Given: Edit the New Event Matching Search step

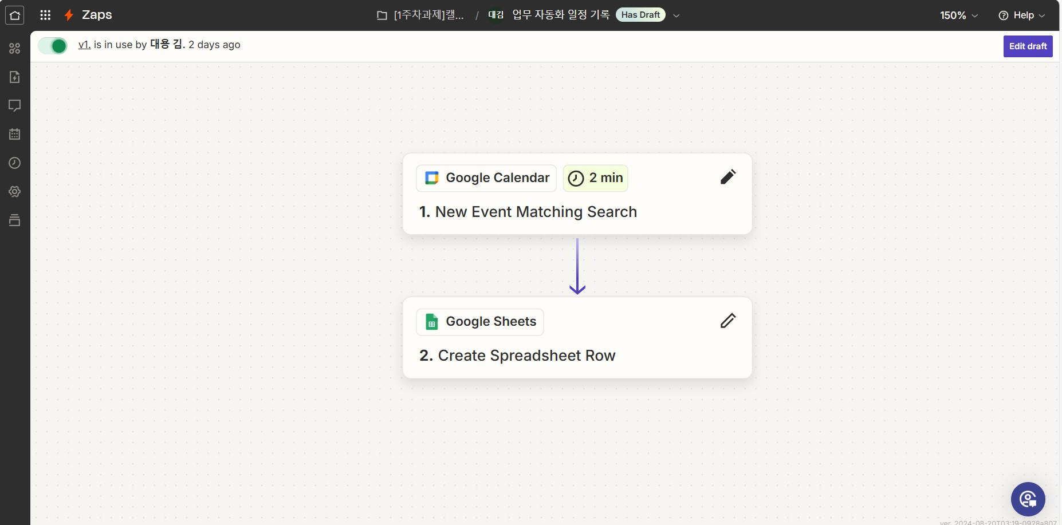Looking at the screenshot, I should click(x=728, y=177).
